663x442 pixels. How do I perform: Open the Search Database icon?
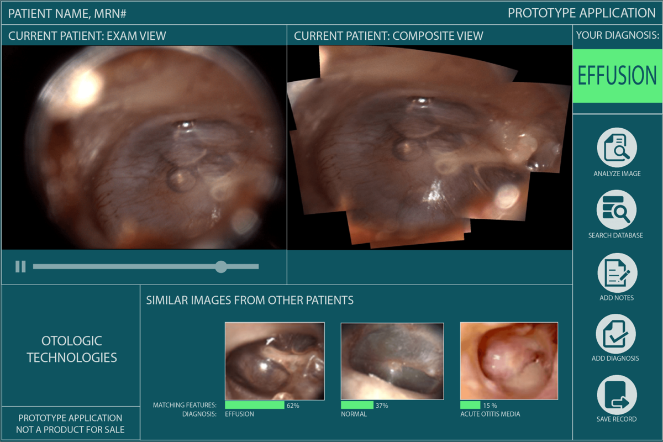point(617,210)
